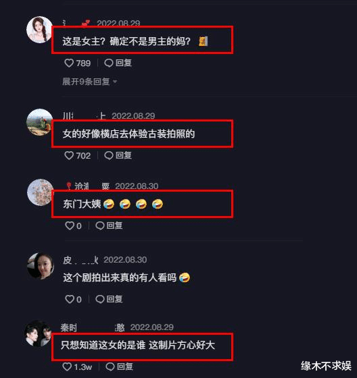This screenshot has width=357, height=378.
Task: Open avatar of user starting with 皮
Action: (x=41, y=266)
